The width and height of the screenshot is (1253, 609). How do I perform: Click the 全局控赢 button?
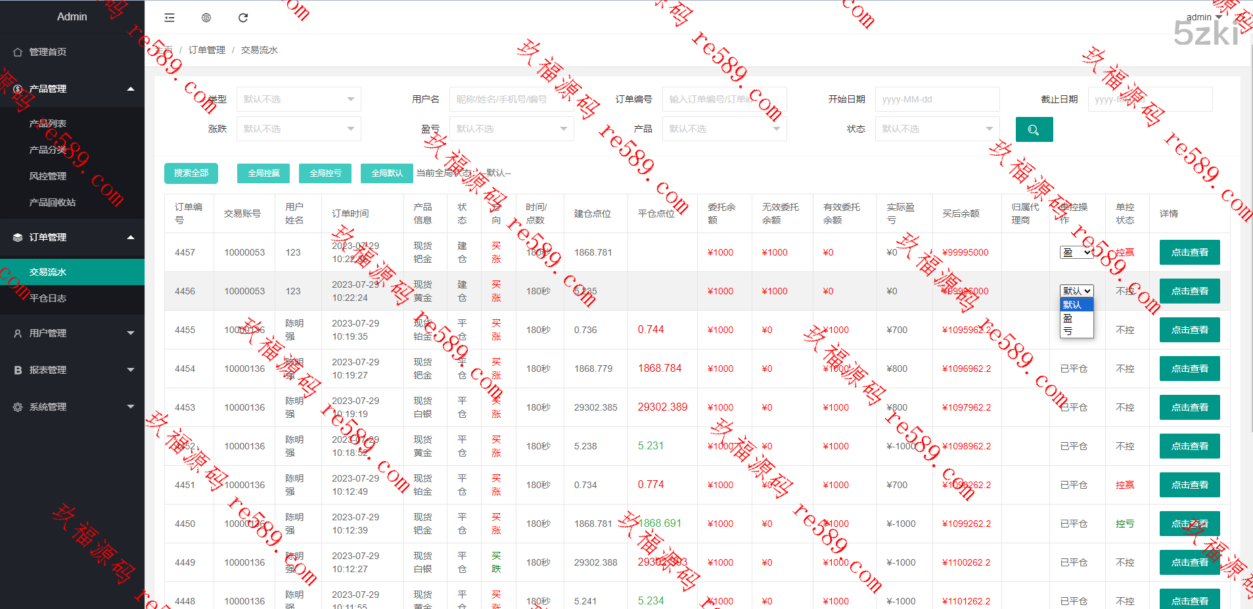(x=263, y=173)
